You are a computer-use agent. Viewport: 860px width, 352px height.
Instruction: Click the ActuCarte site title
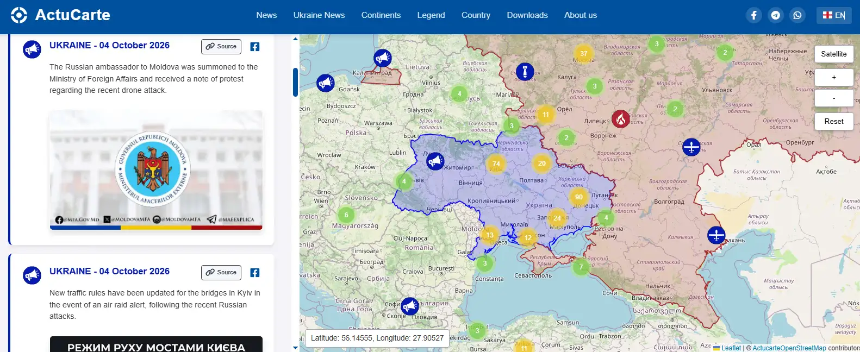[x=73, y=15]
